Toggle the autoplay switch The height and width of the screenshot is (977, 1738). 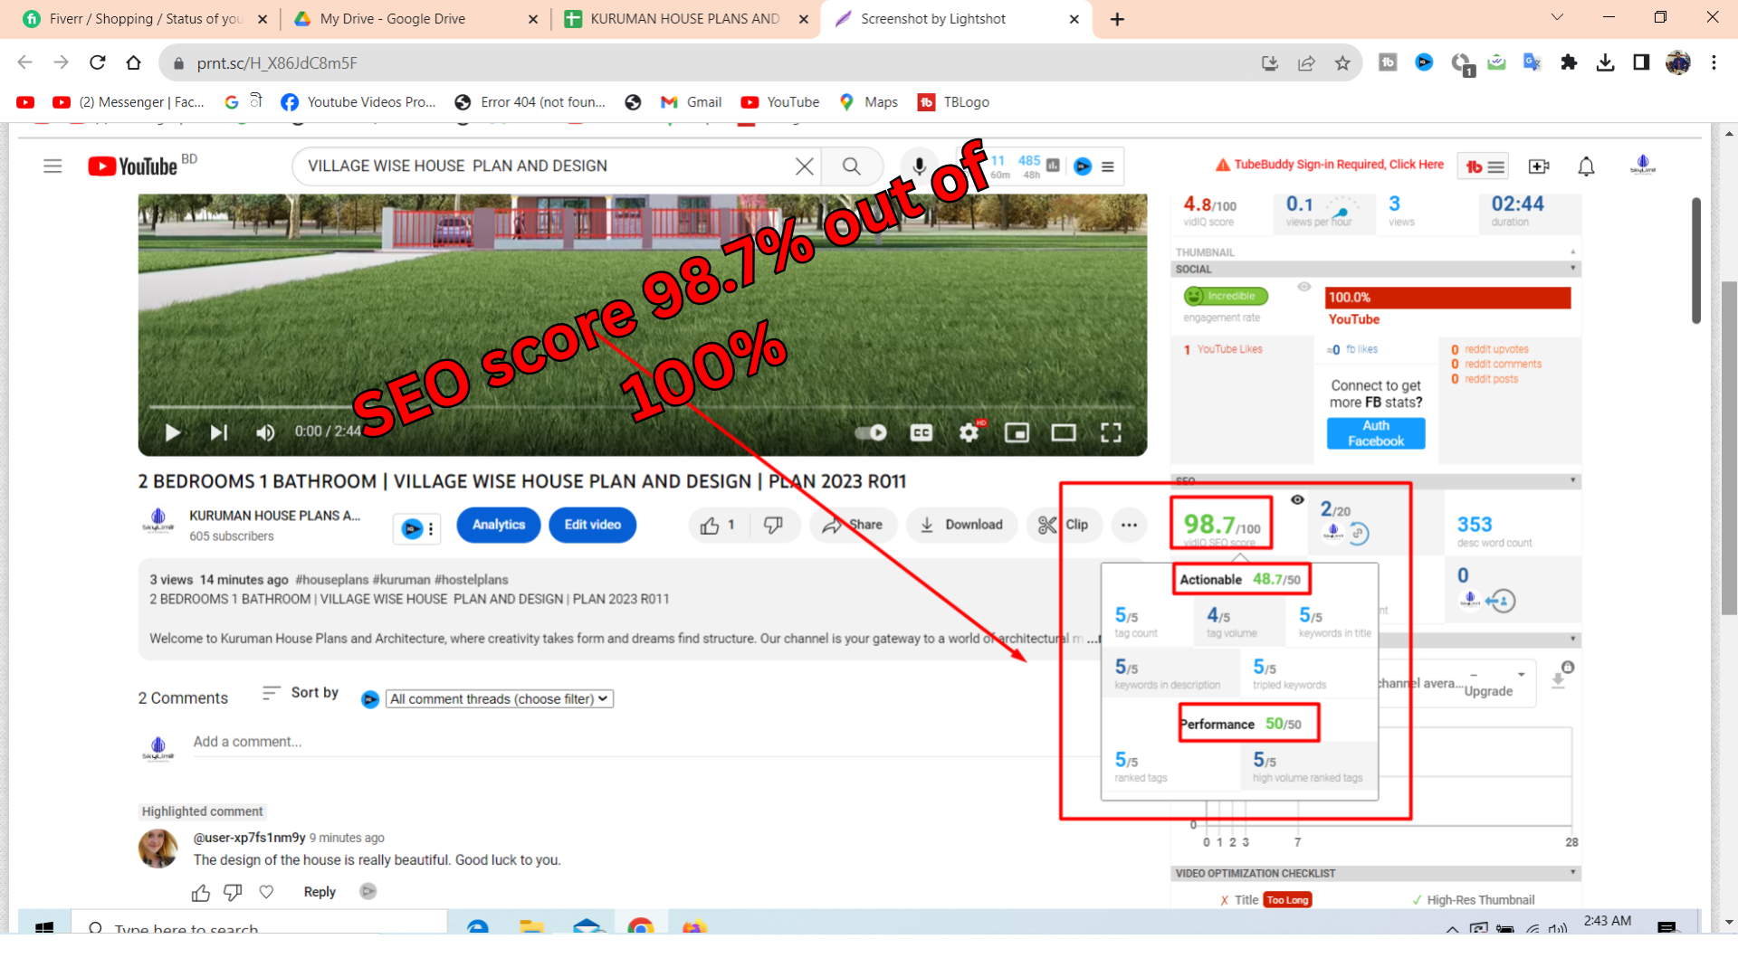click(871, 432)
